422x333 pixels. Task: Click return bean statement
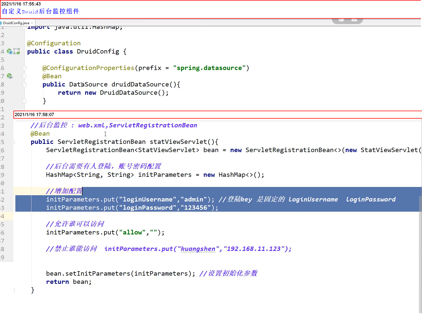(x=69, y=282)
